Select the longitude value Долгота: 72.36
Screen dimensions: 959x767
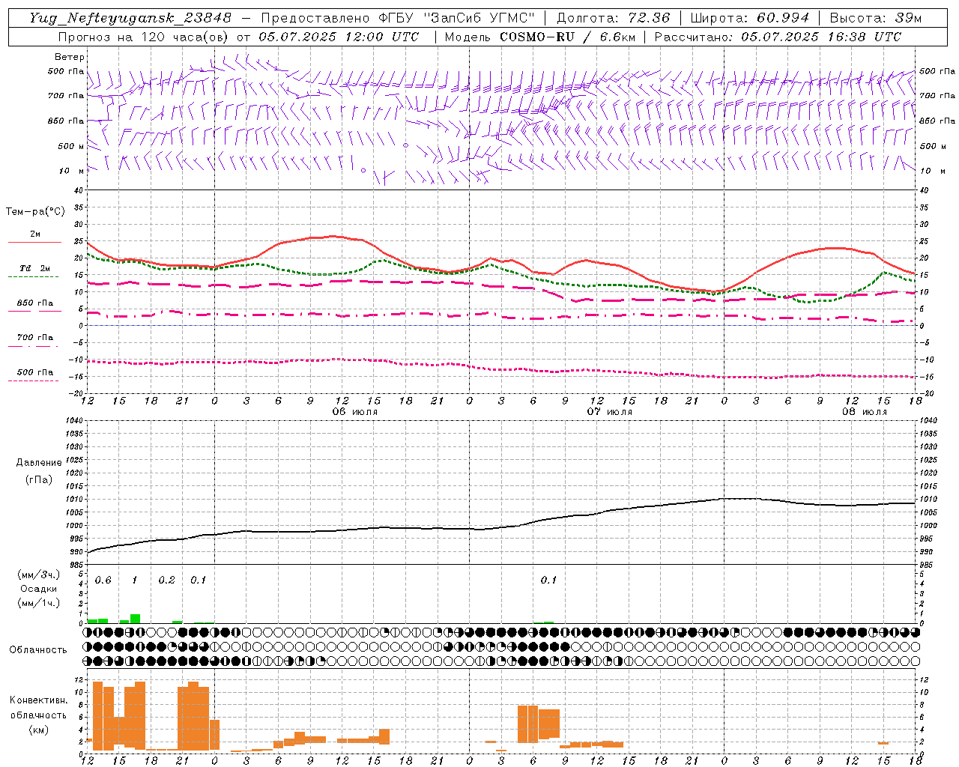613,18
